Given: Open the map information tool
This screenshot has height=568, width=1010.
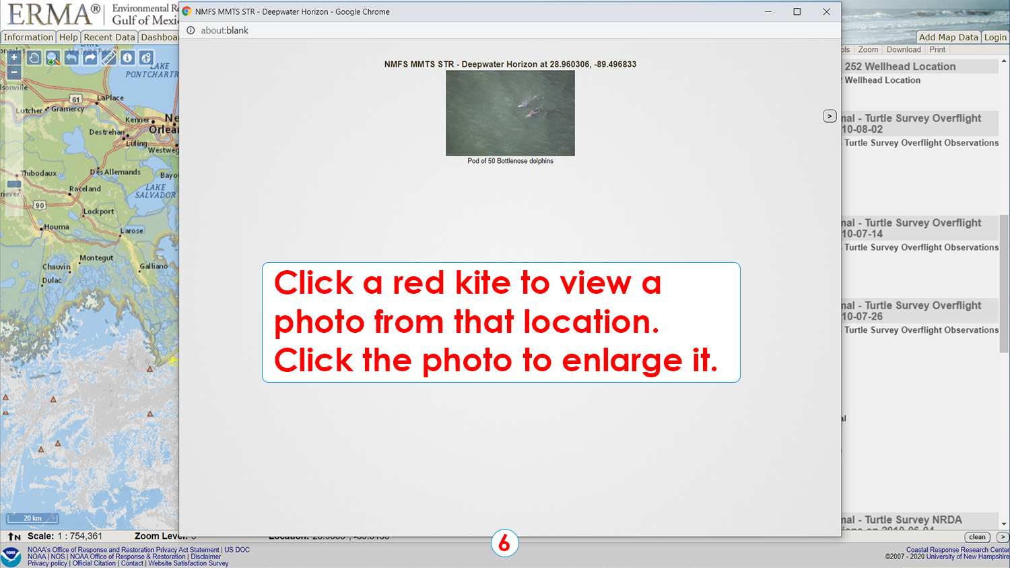Looking at the screenshot, I should [x=127, y=57].
